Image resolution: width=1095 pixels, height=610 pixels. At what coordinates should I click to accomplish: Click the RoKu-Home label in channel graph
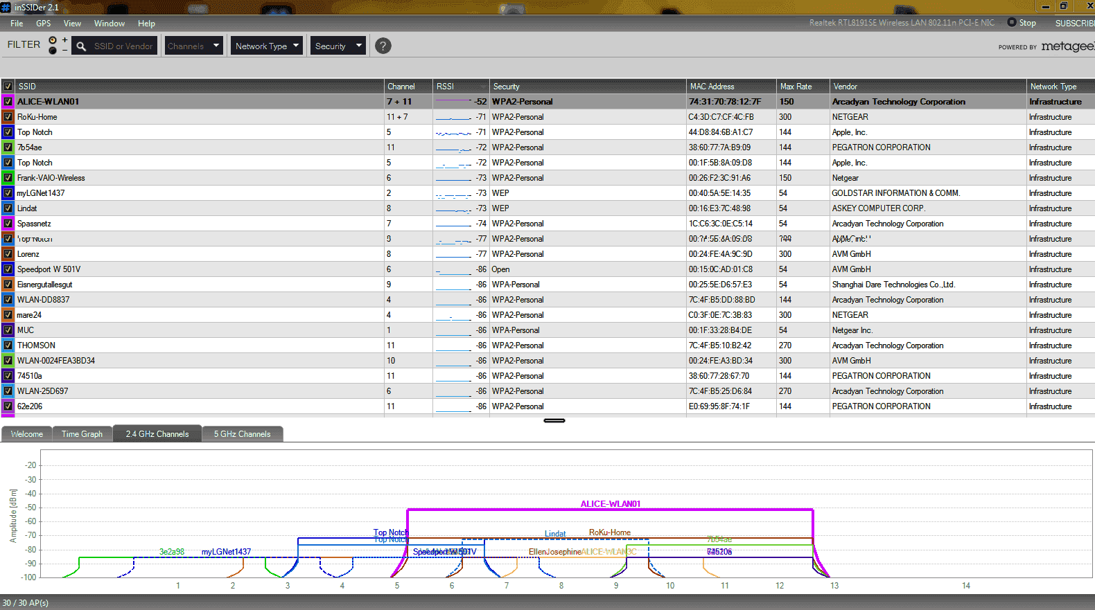(610, 532)
